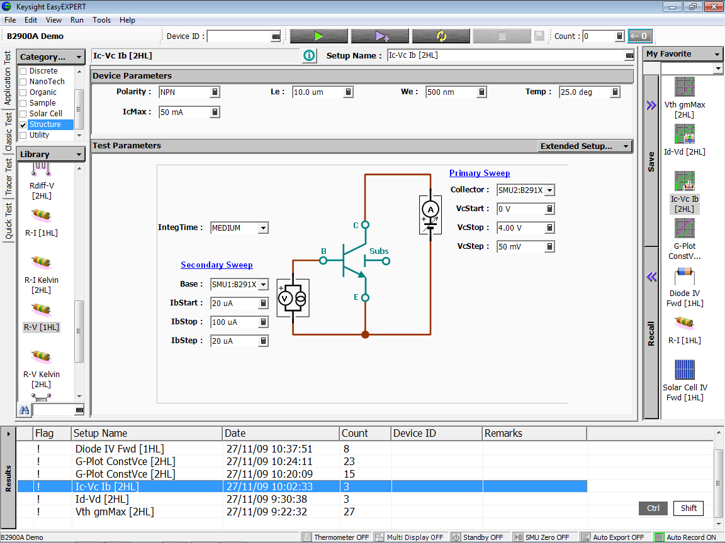This screenshot has height=543, width=725.
Task: Open keypad for the VcStop value
Action: (549, 228)
